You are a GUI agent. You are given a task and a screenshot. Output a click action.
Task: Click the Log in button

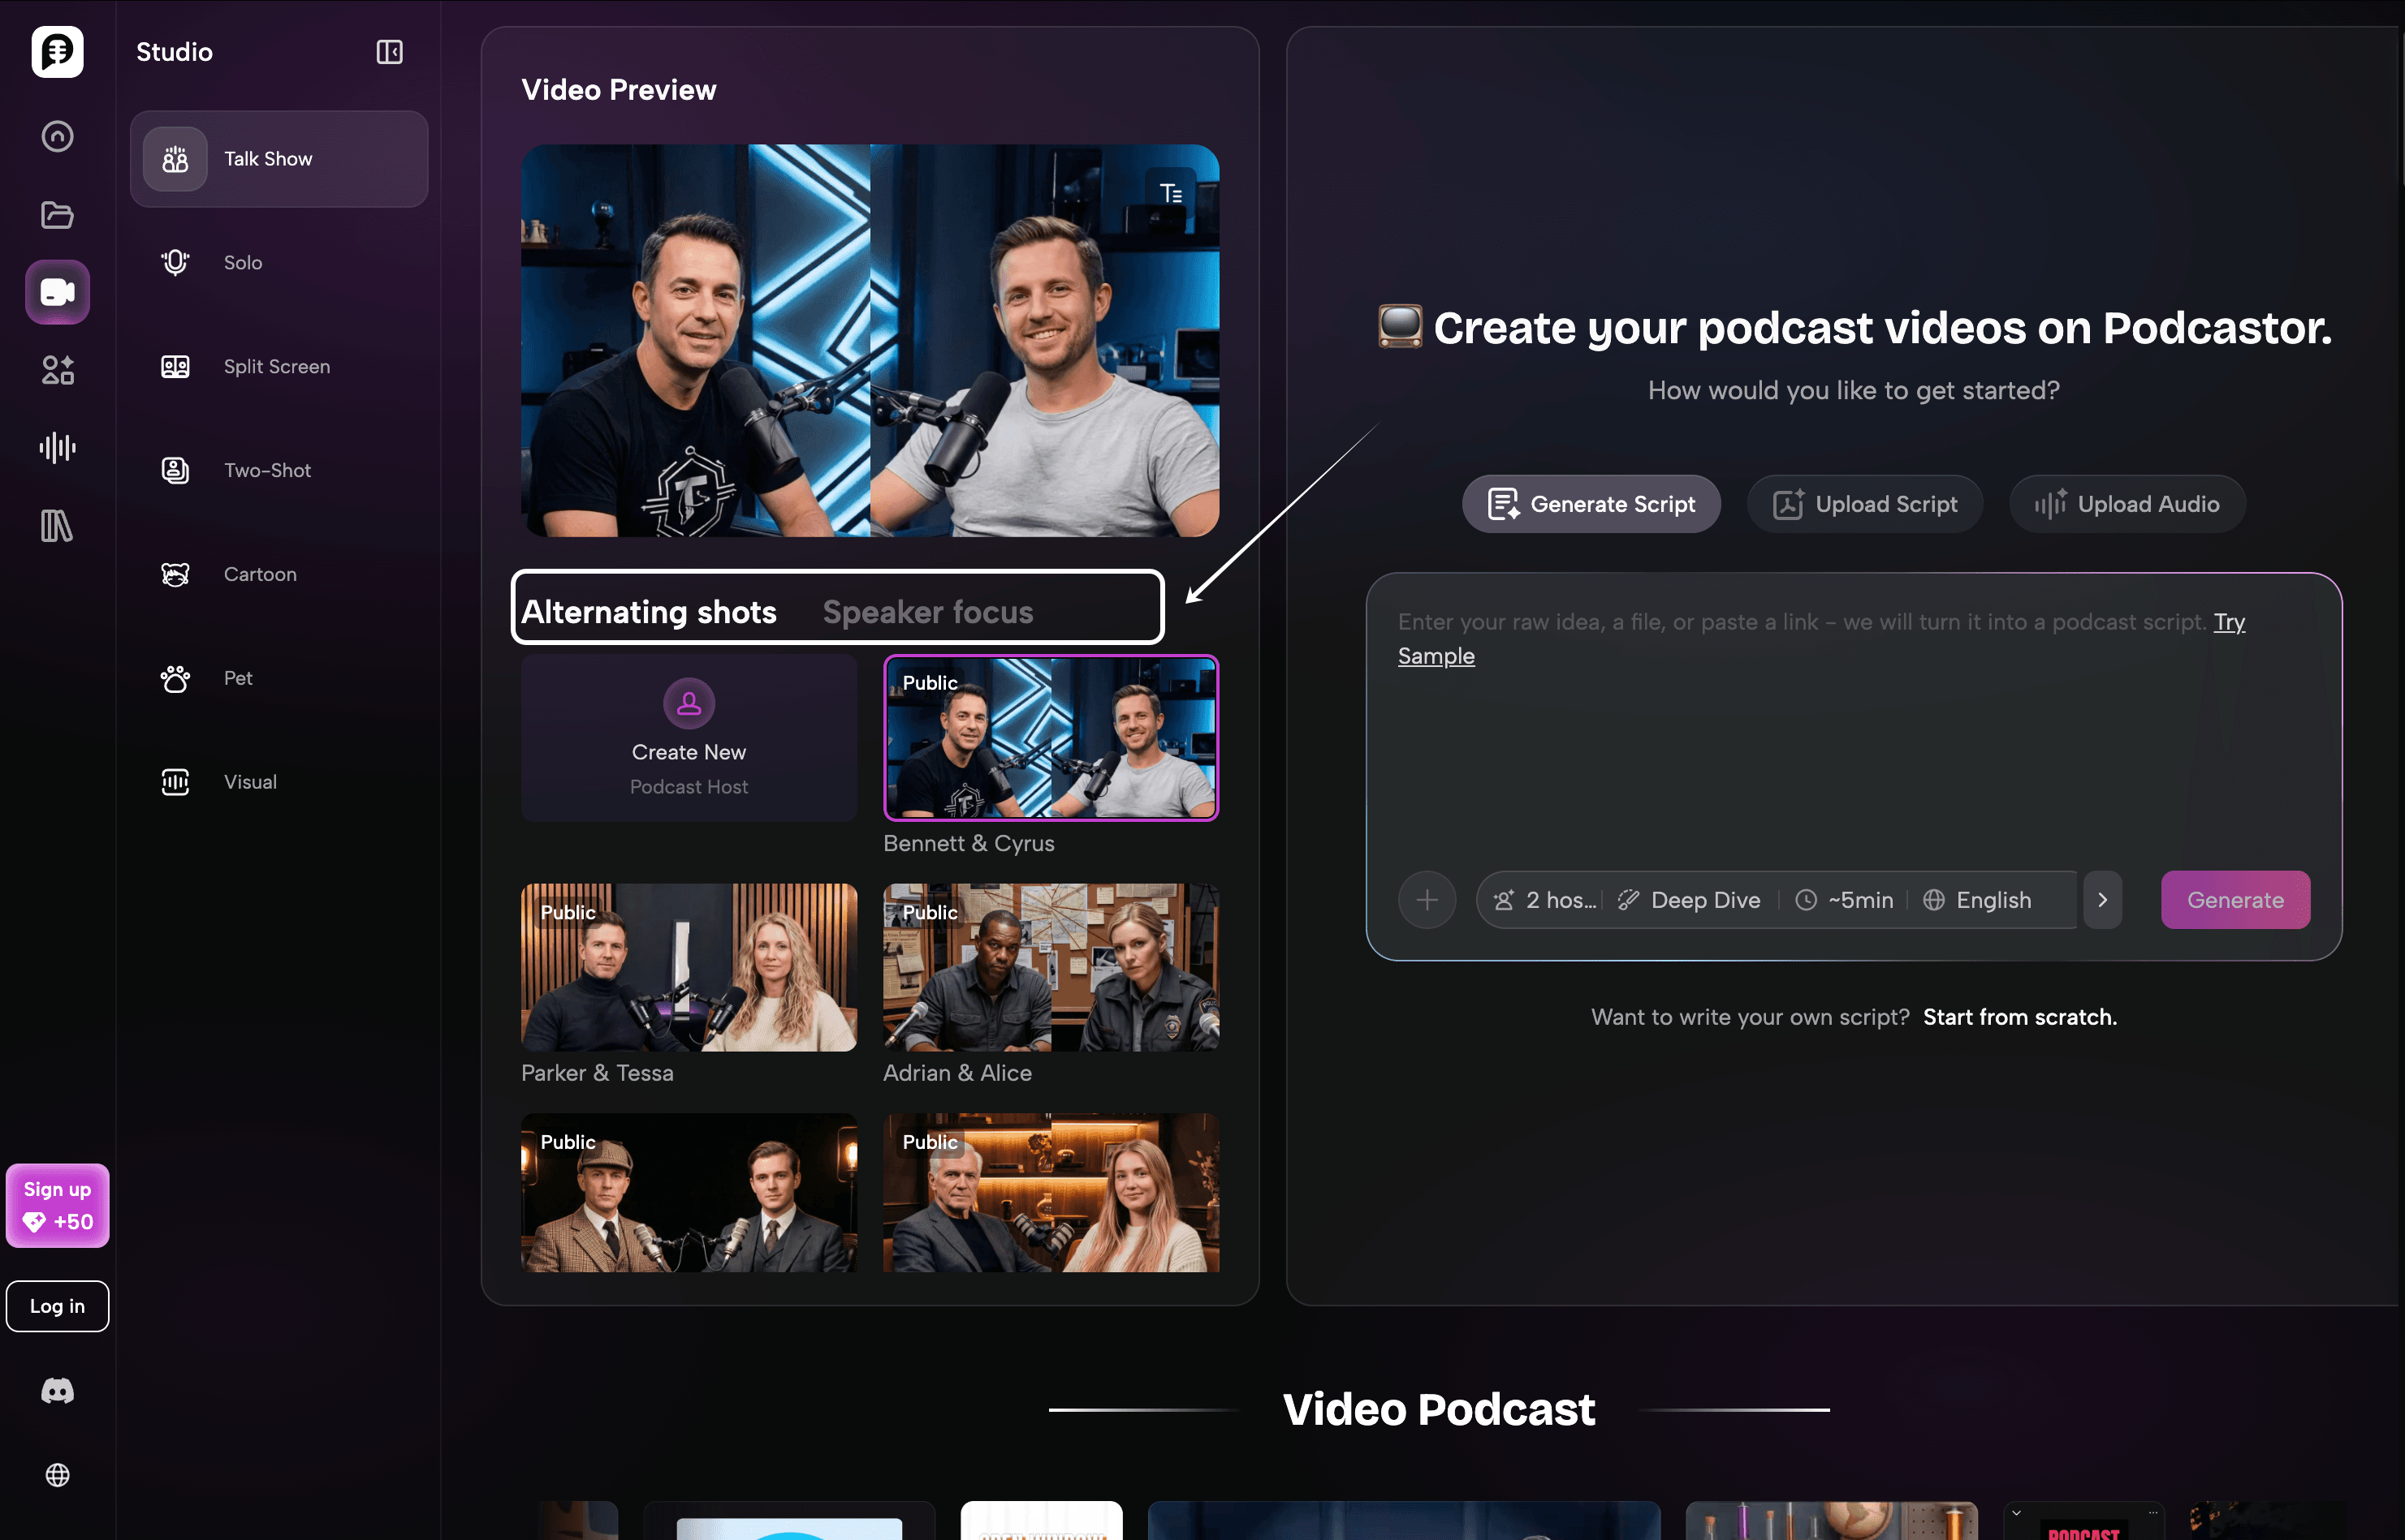[57, 1306]
